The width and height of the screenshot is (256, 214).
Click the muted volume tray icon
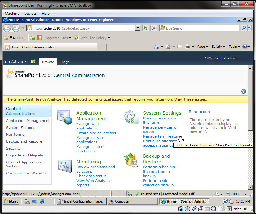click(x=231, y=201)
